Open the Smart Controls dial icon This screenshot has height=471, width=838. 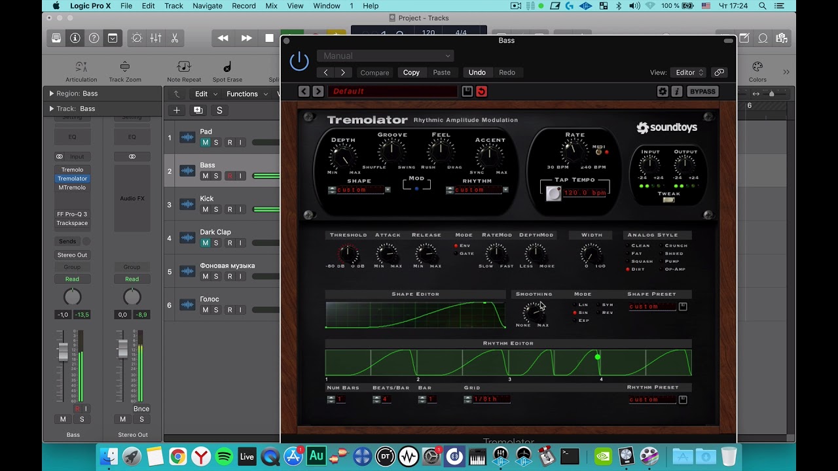[x=137, y=38]
